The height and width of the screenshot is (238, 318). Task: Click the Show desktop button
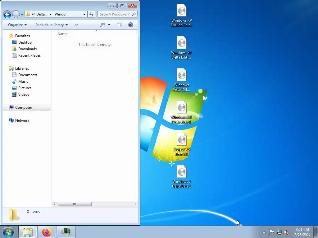316,232
